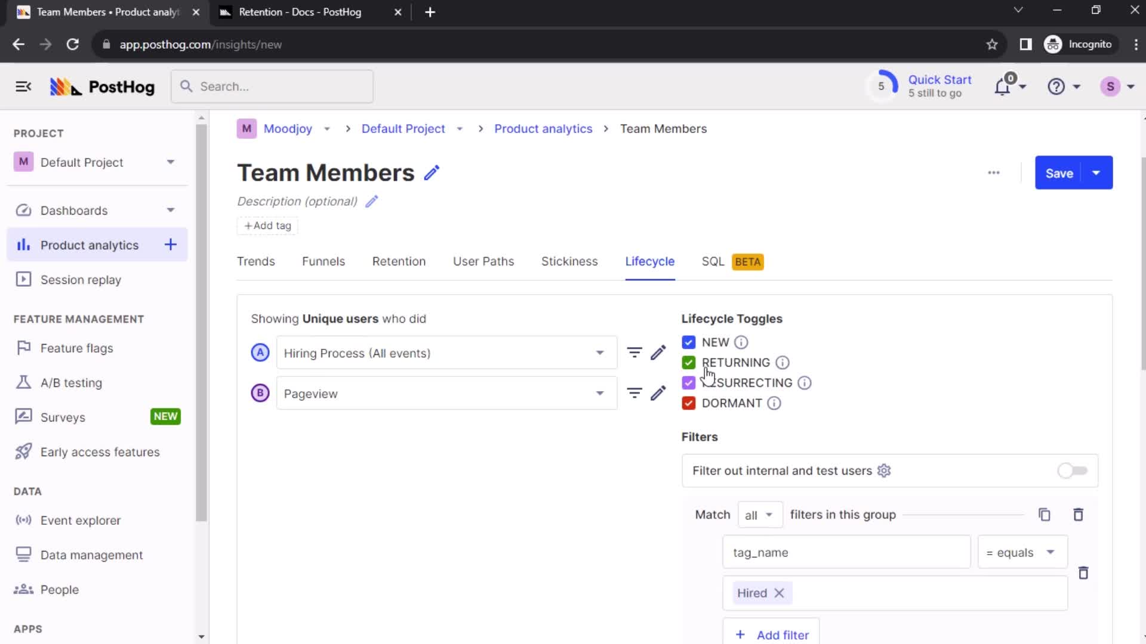Rename series A with the pencil icon
Viewport: 1146px width, 644px height.
click(x=658, y=353)
